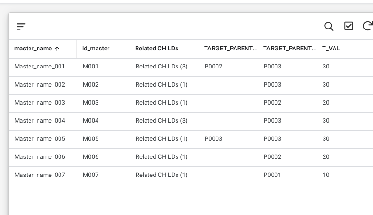Click id_master cell M003
The width and height of the screenshot is (373, 215).
[90, 103]
